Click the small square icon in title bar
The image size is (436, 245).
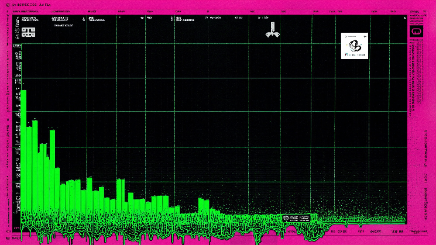(8, 5)
